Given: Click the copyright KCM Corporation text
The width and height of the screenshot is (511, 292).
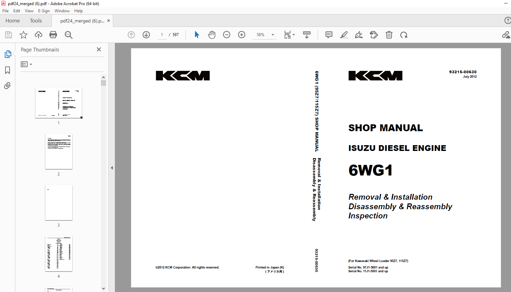Looking at the screenshot, I should pyautogui.click(x=187, y=267).
